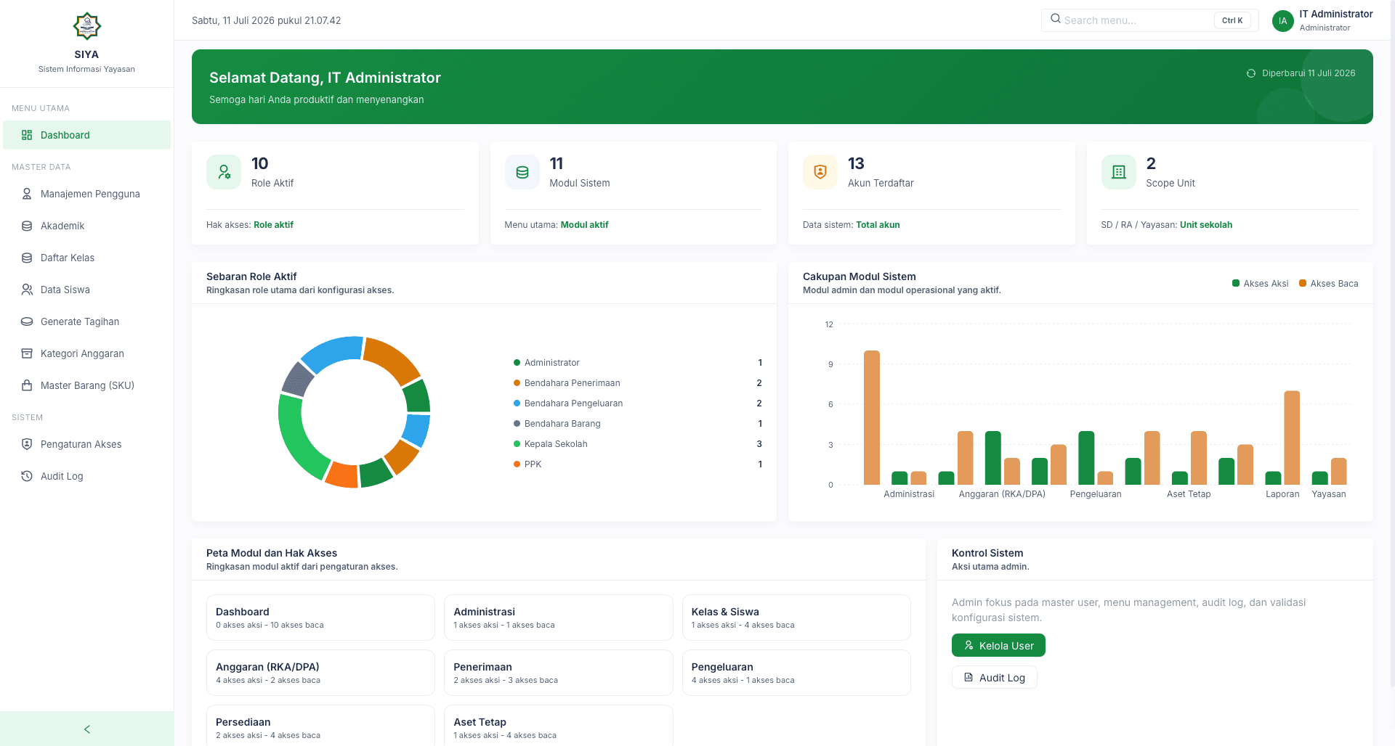Click the Bendahara Pengeluaran legend entry
The image size is (1395, 746).
(638, 403)
